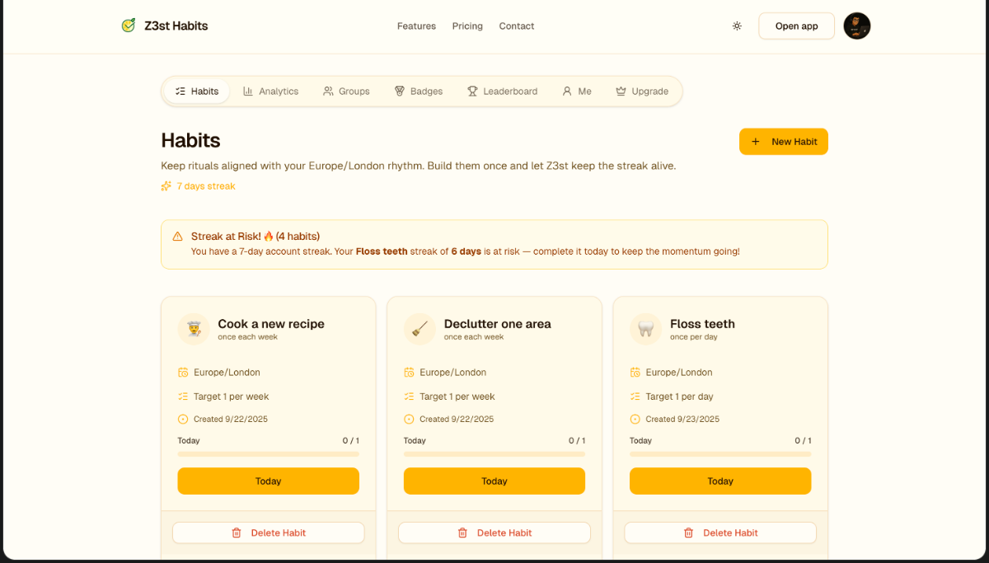Screen dimensions: 989x563
Task: Click the Z3st Habits logo icon
Action: pyautogui.click(x=128, y=26)
